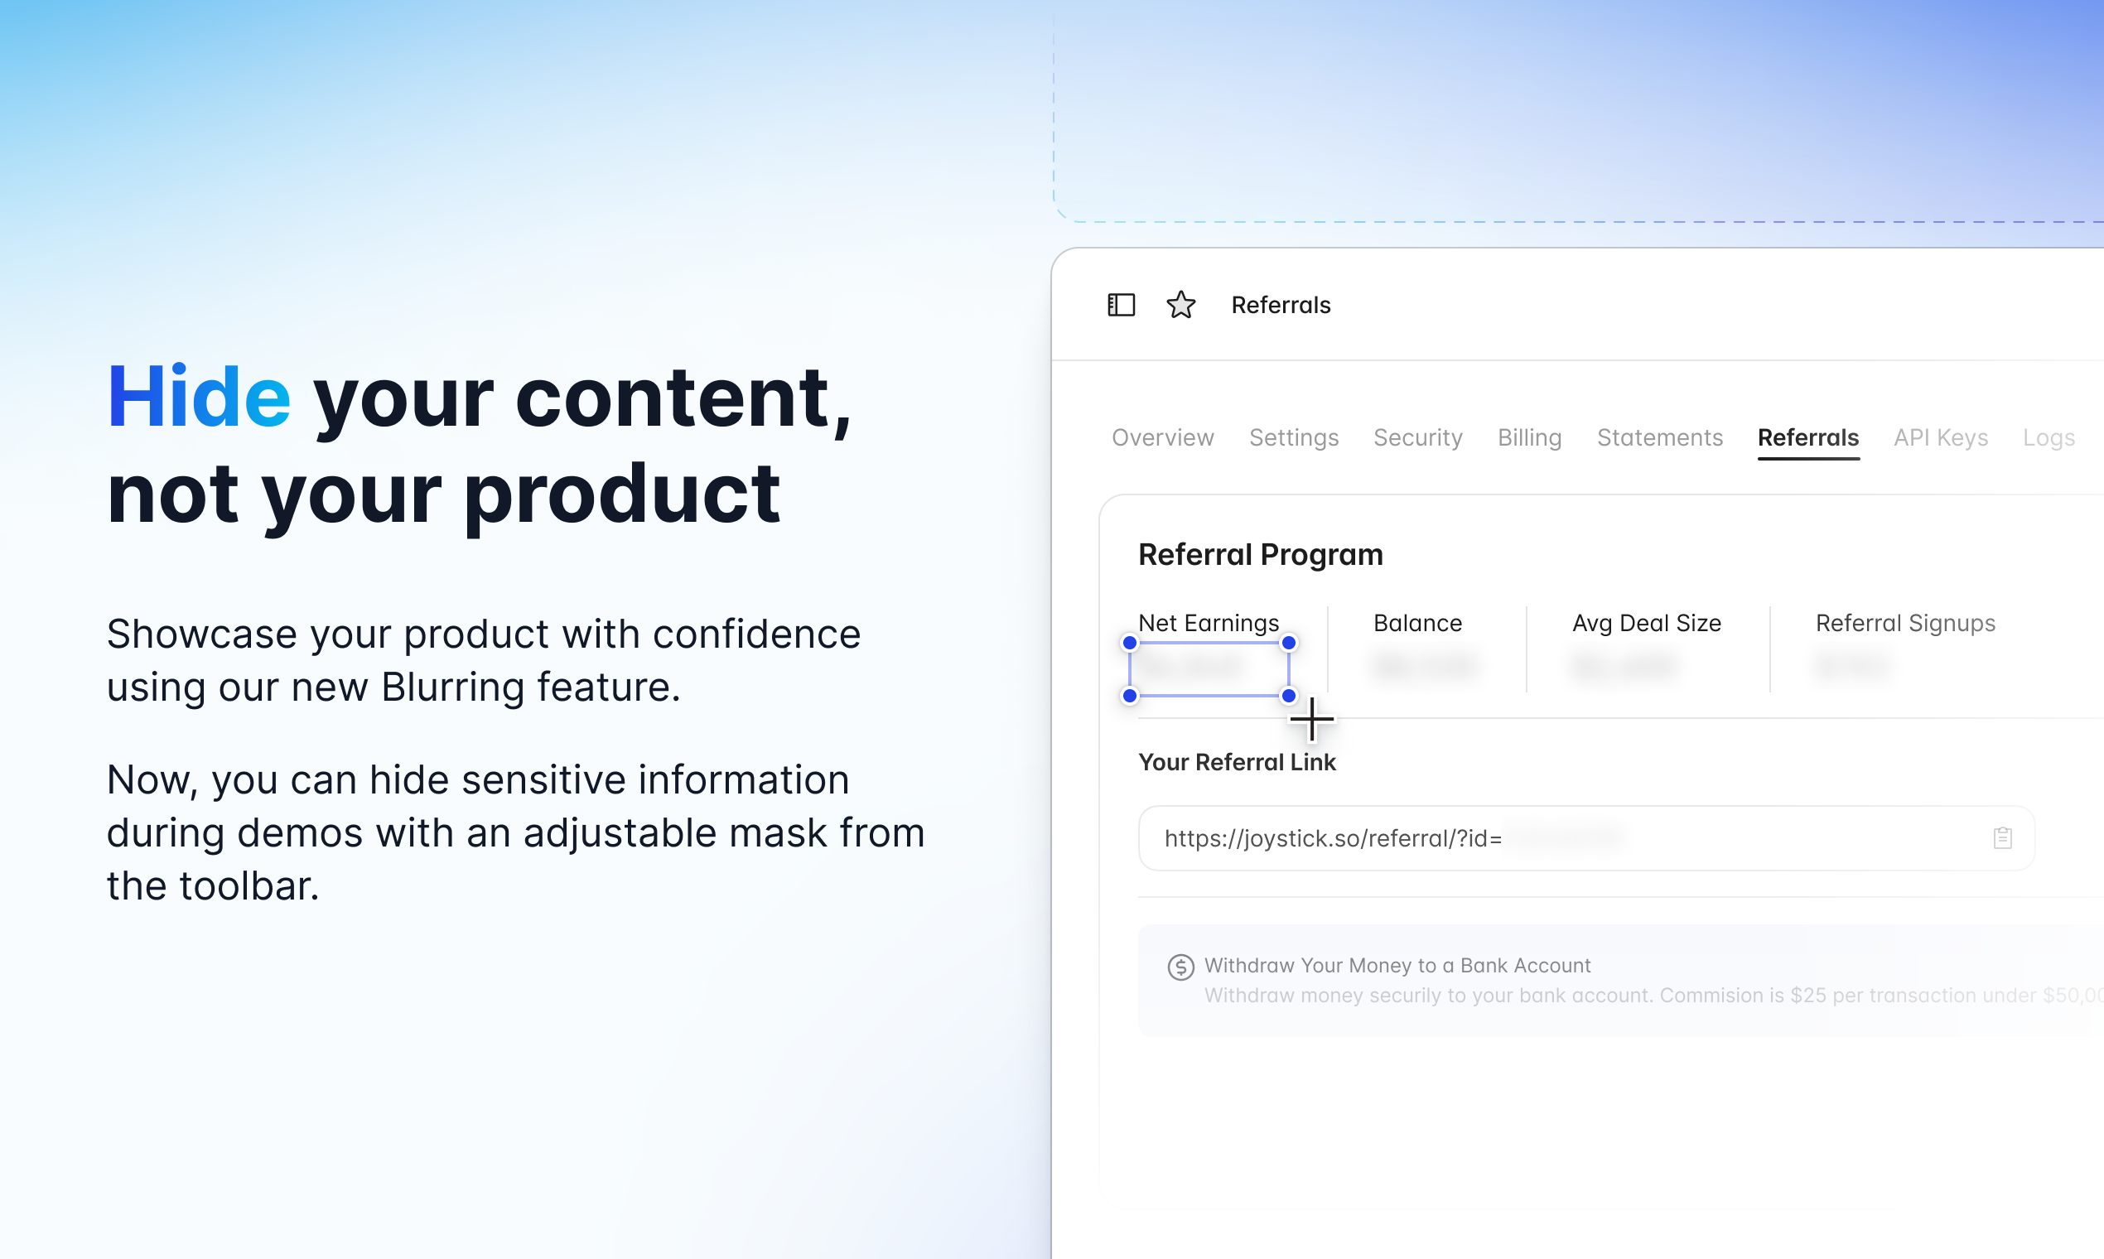This screenshot has height=1259, width=2104.
Task: Copy referral link with clipboard icon
Action: [2002, 837]
